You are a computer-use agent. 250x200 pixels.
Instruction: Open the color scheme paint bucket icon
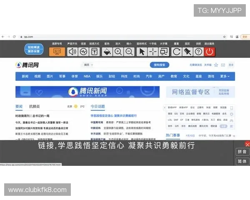pos(107,52)
